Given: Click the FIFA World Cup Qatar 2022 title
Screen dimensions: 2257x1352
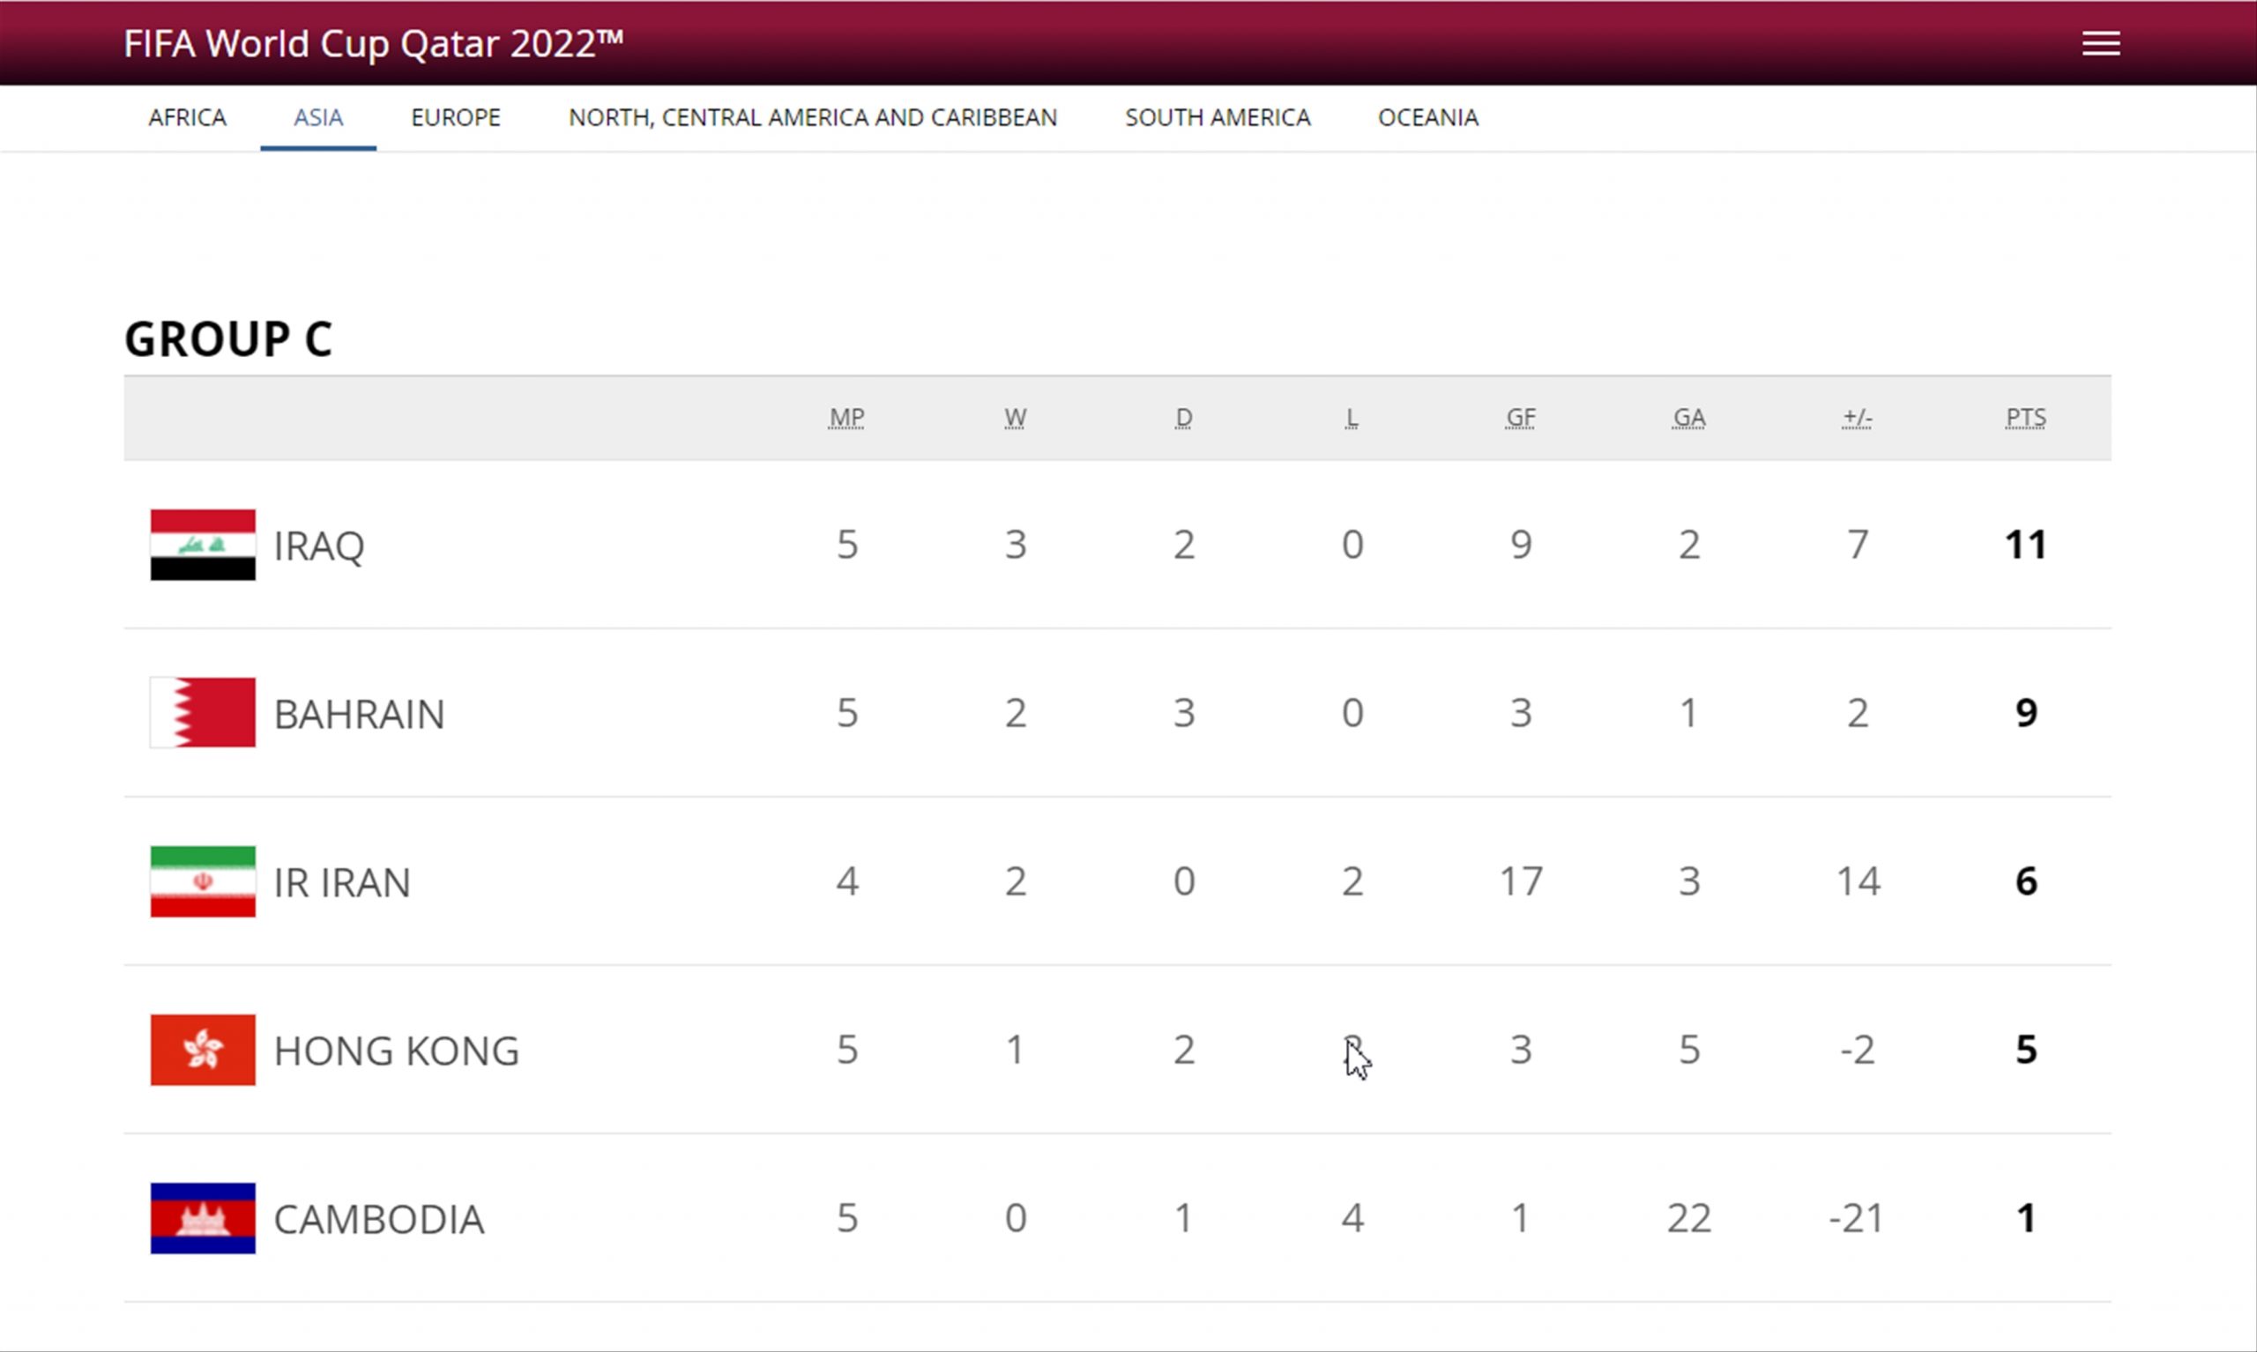Looking at the screenshot, I should click(374, 44).
